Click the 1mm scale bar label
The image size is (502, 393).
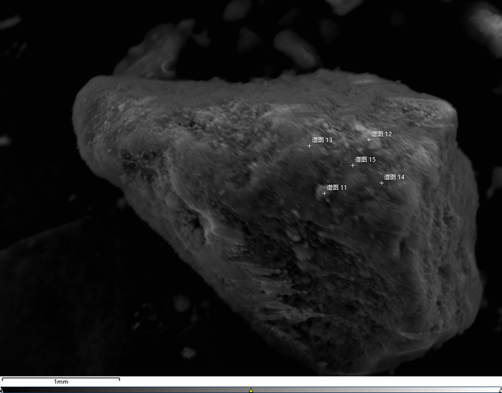coord(61,382)
